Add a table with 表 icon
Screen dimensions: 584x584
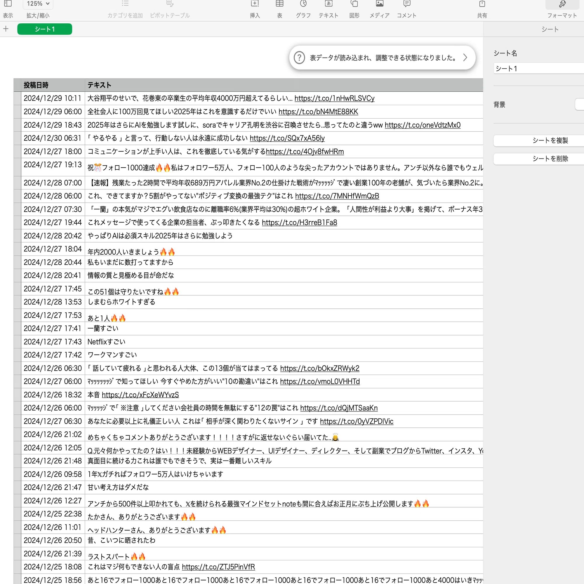(280, 4)
